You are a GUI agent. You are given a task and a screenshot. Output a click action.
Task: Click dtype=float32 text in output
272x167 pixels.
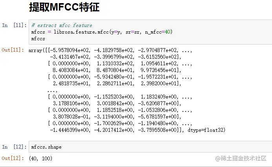(x=206, y=130)
